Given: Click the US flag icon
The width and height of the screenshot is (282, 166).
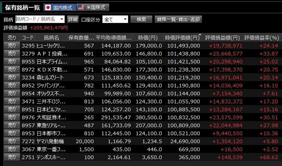Looking at the screenshot, I should pos(81,7).
